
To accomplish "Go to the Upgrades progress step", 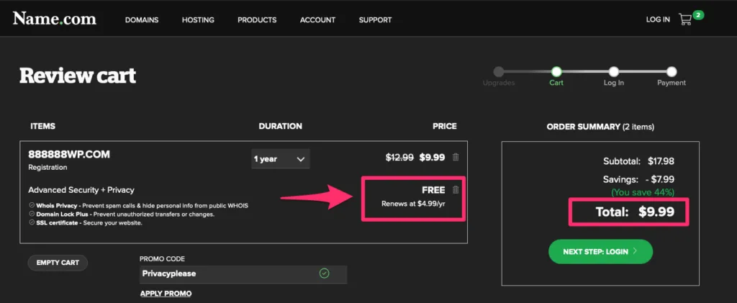I will pyautogui.click(x=499, y=72).
